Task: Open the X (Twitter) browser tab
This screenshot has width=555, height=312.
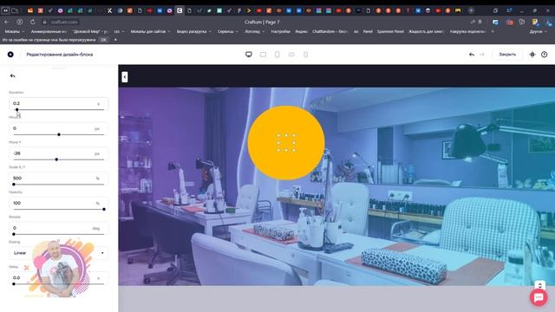Action: point(110,10)
